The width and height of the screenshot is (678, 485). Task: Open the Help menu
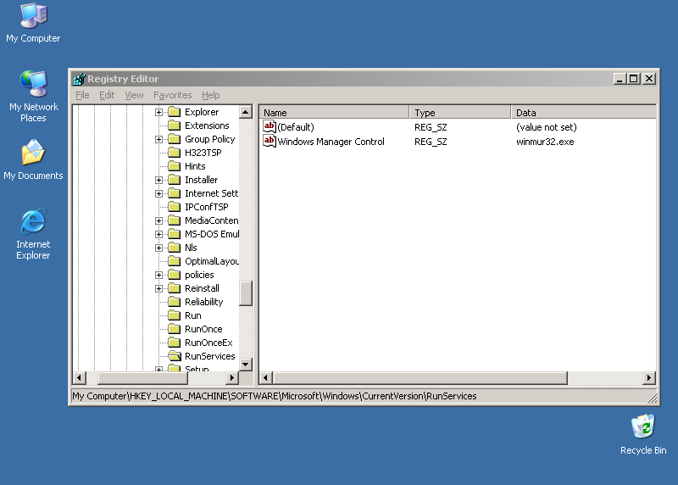pyautogui.click(x=210, y=95)
